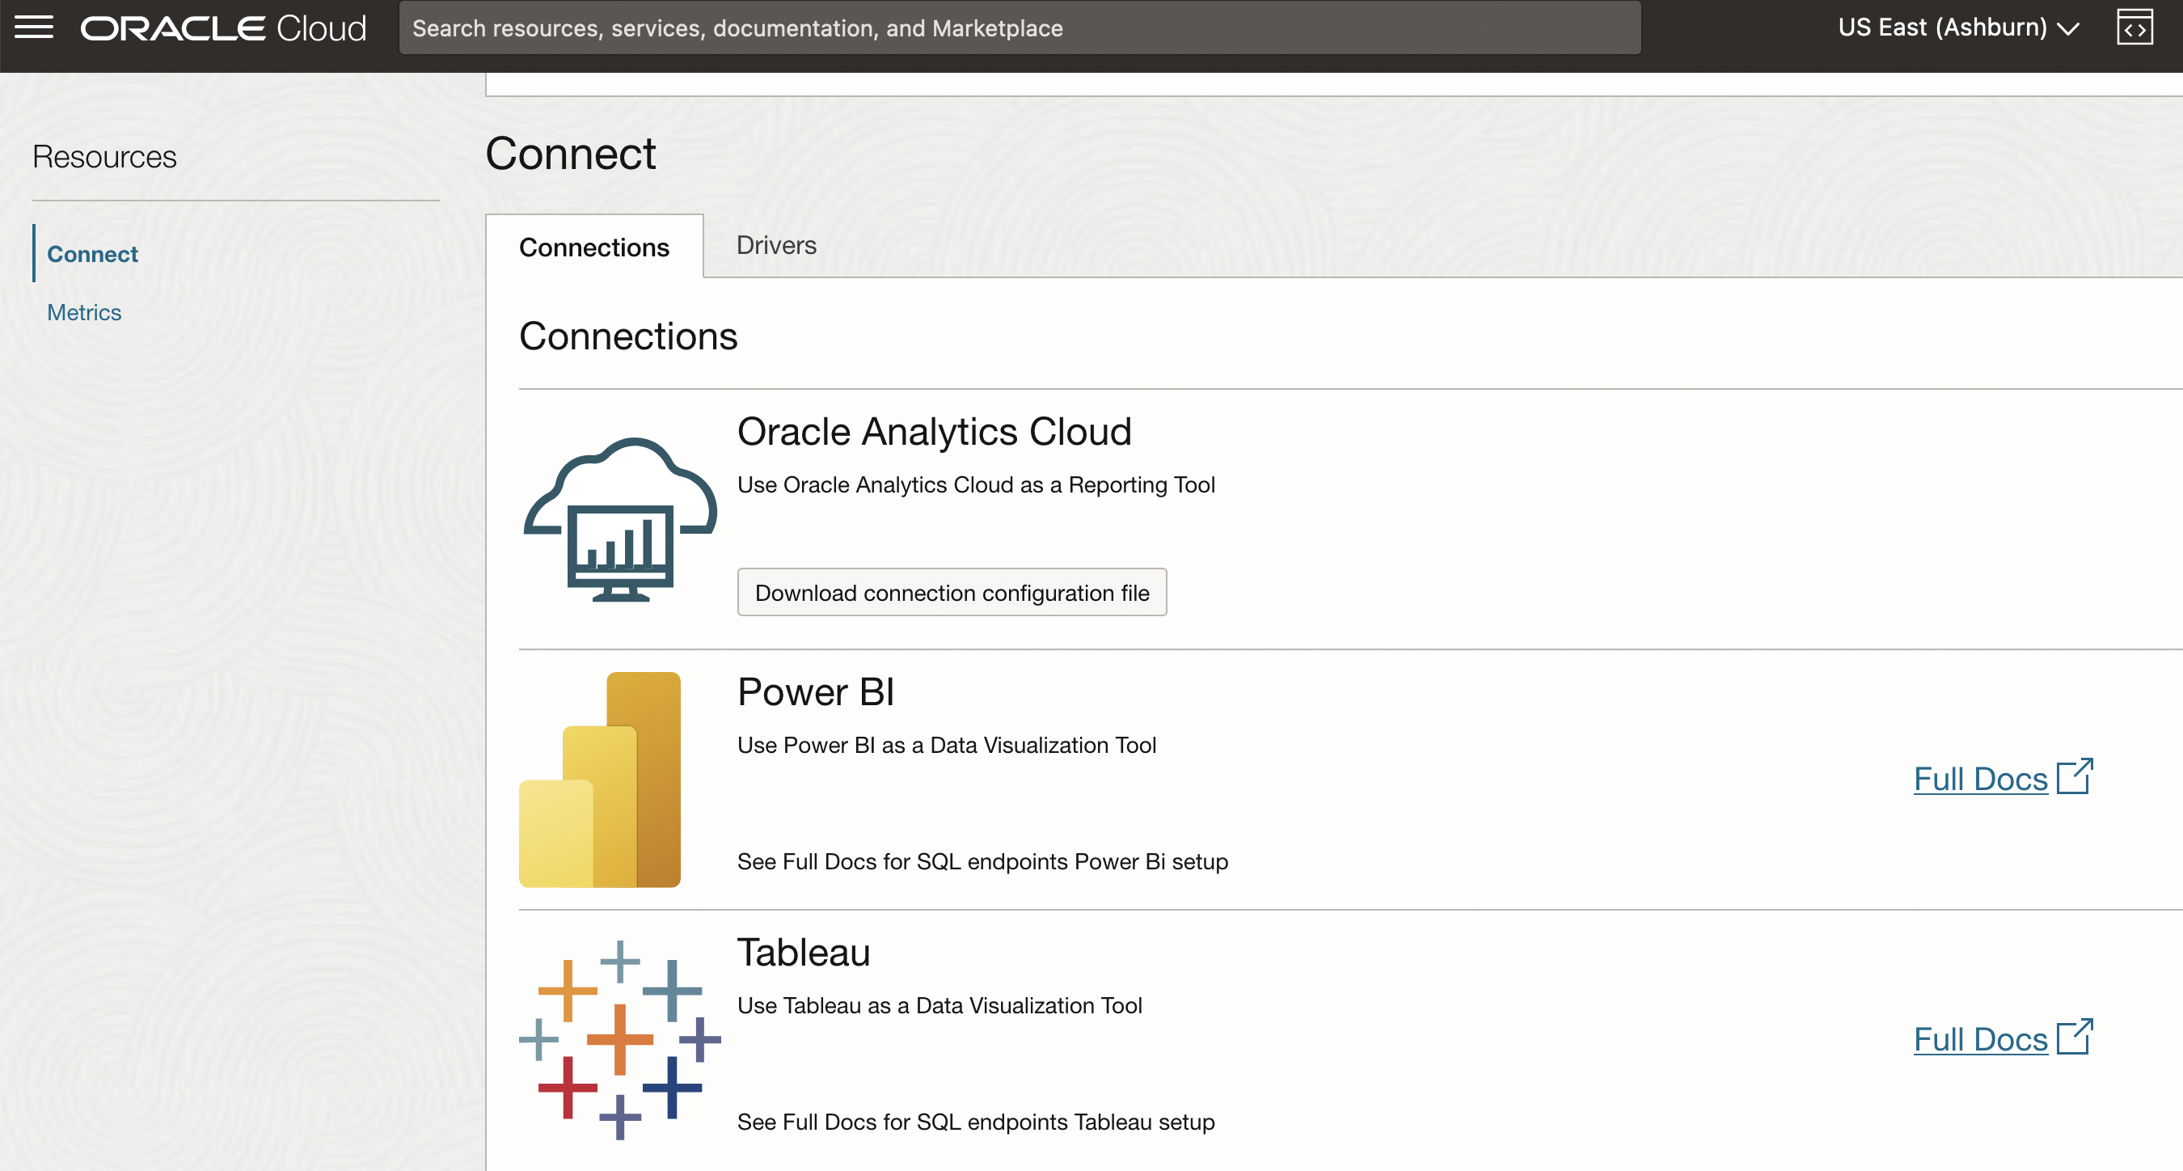Navigate to Metrics in the sidebar
This screenshot has height=1171, width=2183.
tap(84, 312)
